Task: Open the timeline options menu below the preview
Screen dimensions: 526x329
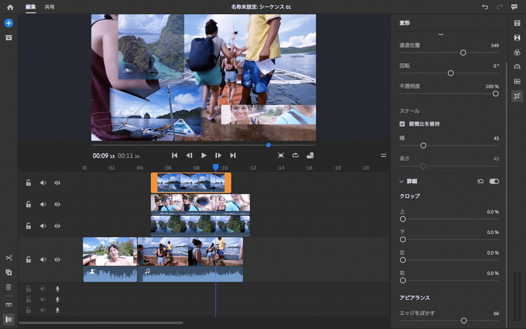Action: pos(383,155)
